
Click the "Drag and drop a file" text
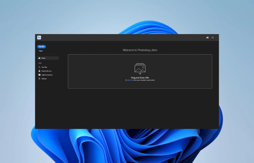click(x=140, y=78)
